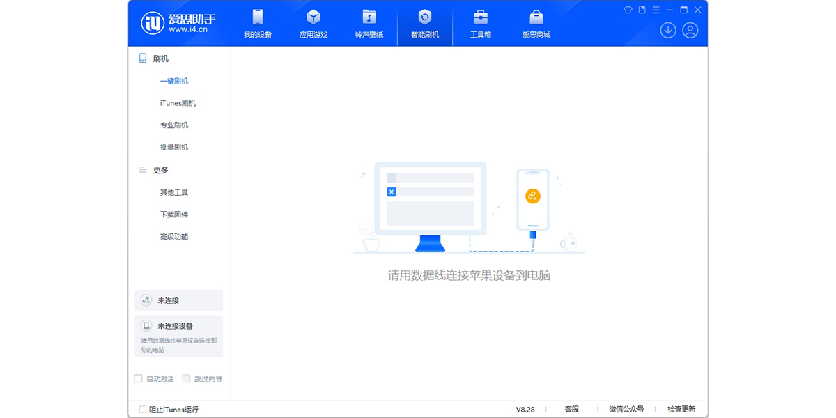The image size is (836, 418).
Task: Open 客服 in status bar
Action: tap(571, 410)
